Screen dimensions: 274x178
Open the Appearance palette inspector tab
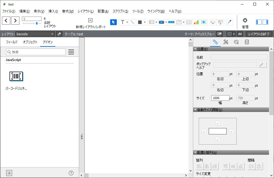click(236, 42)
